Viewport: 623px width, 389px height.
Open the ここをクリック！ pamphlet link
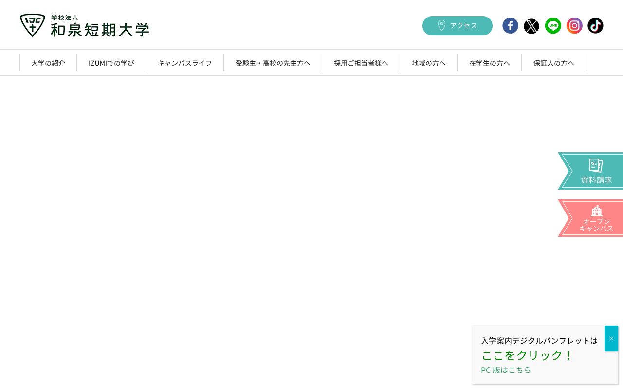[x=527, y=355]
